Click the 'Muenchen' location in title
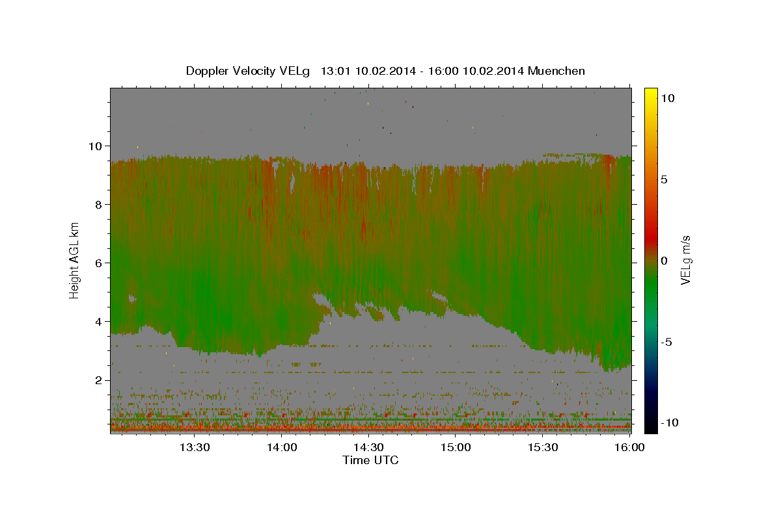This screenshot has height=520, width=781. (556, 71)
